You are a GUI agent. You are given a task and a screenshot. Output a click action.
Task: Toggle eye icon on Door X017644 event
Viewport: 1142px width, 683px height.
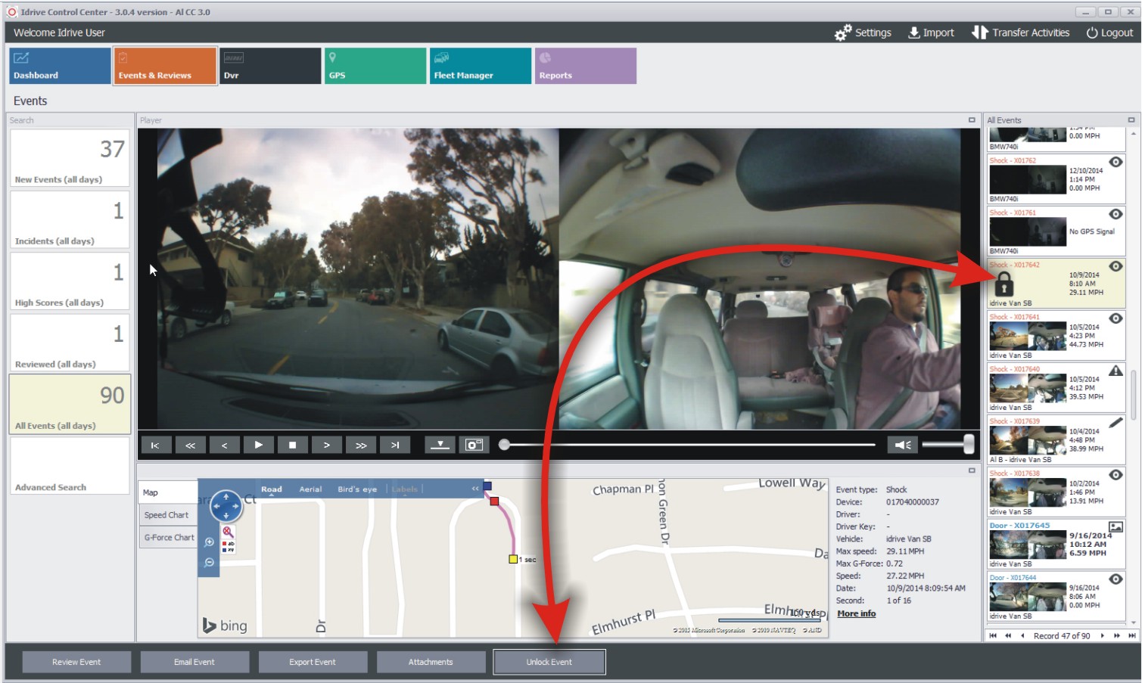click(1116, 579)
